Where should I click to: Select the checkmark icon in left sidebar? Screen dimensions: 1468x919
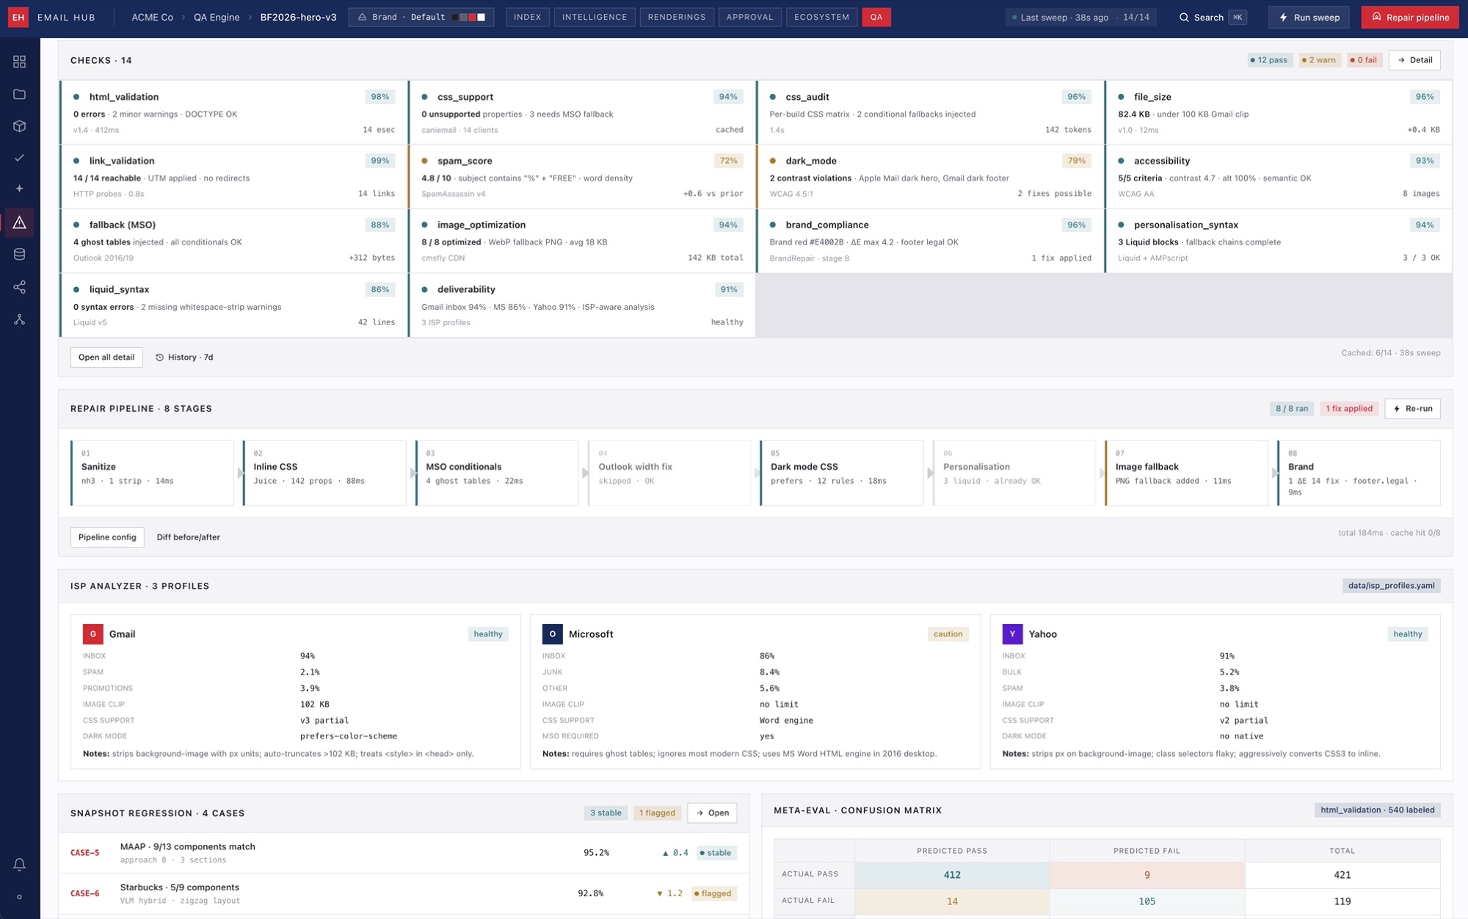(x=20, y=158)
